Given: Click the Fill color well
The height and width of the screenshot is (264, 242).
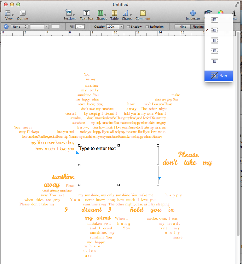Looking at the screenshot, I should [80, 27].
